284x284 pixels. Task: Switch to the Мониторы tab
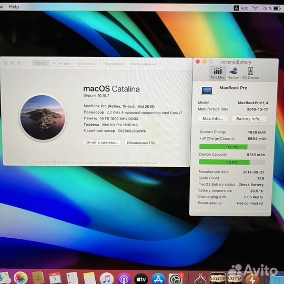pos(62,64)
